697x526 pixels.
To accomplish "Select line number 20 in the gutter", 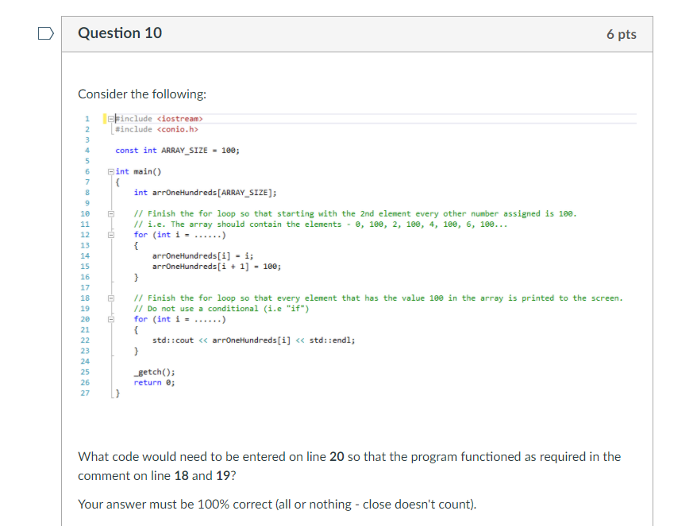I will pyautogui.click(x=85, y=319).
